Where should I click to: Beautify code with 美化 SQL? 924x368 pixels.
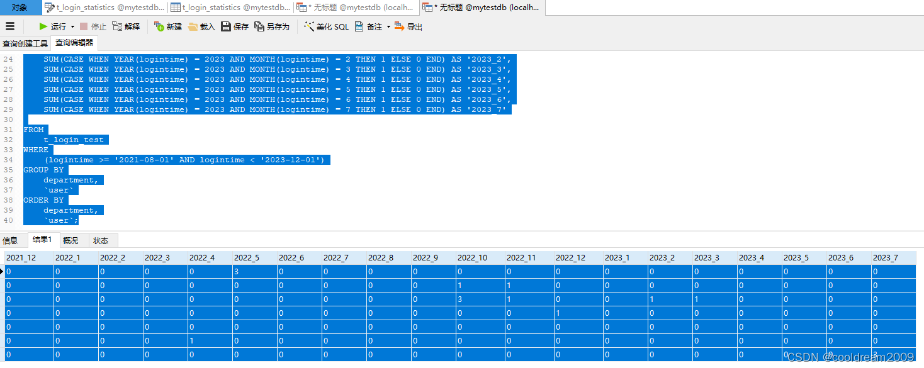[x=326, y=26]
